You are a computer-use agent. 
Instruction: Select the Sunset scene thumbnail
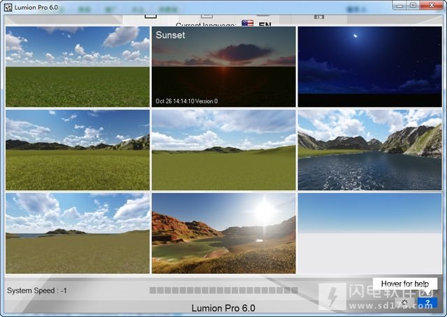(x=223, y=67)
